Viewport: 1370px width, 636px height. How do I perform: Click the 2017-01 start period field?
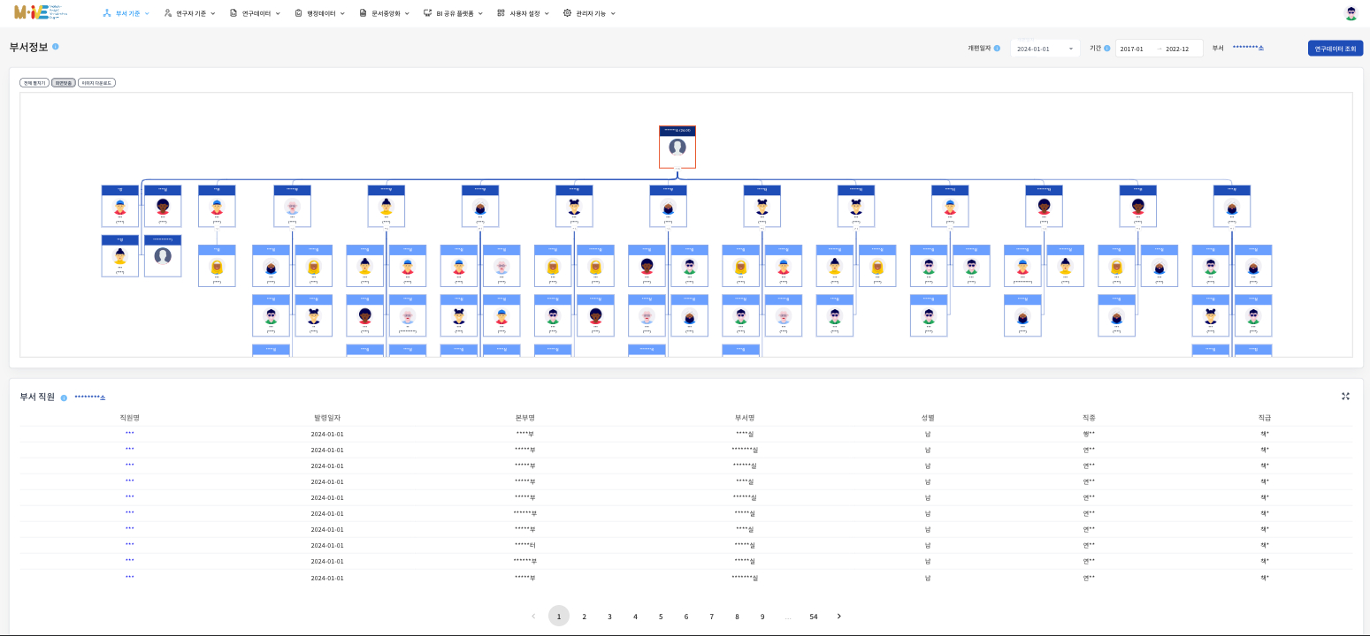point(1133,49)
